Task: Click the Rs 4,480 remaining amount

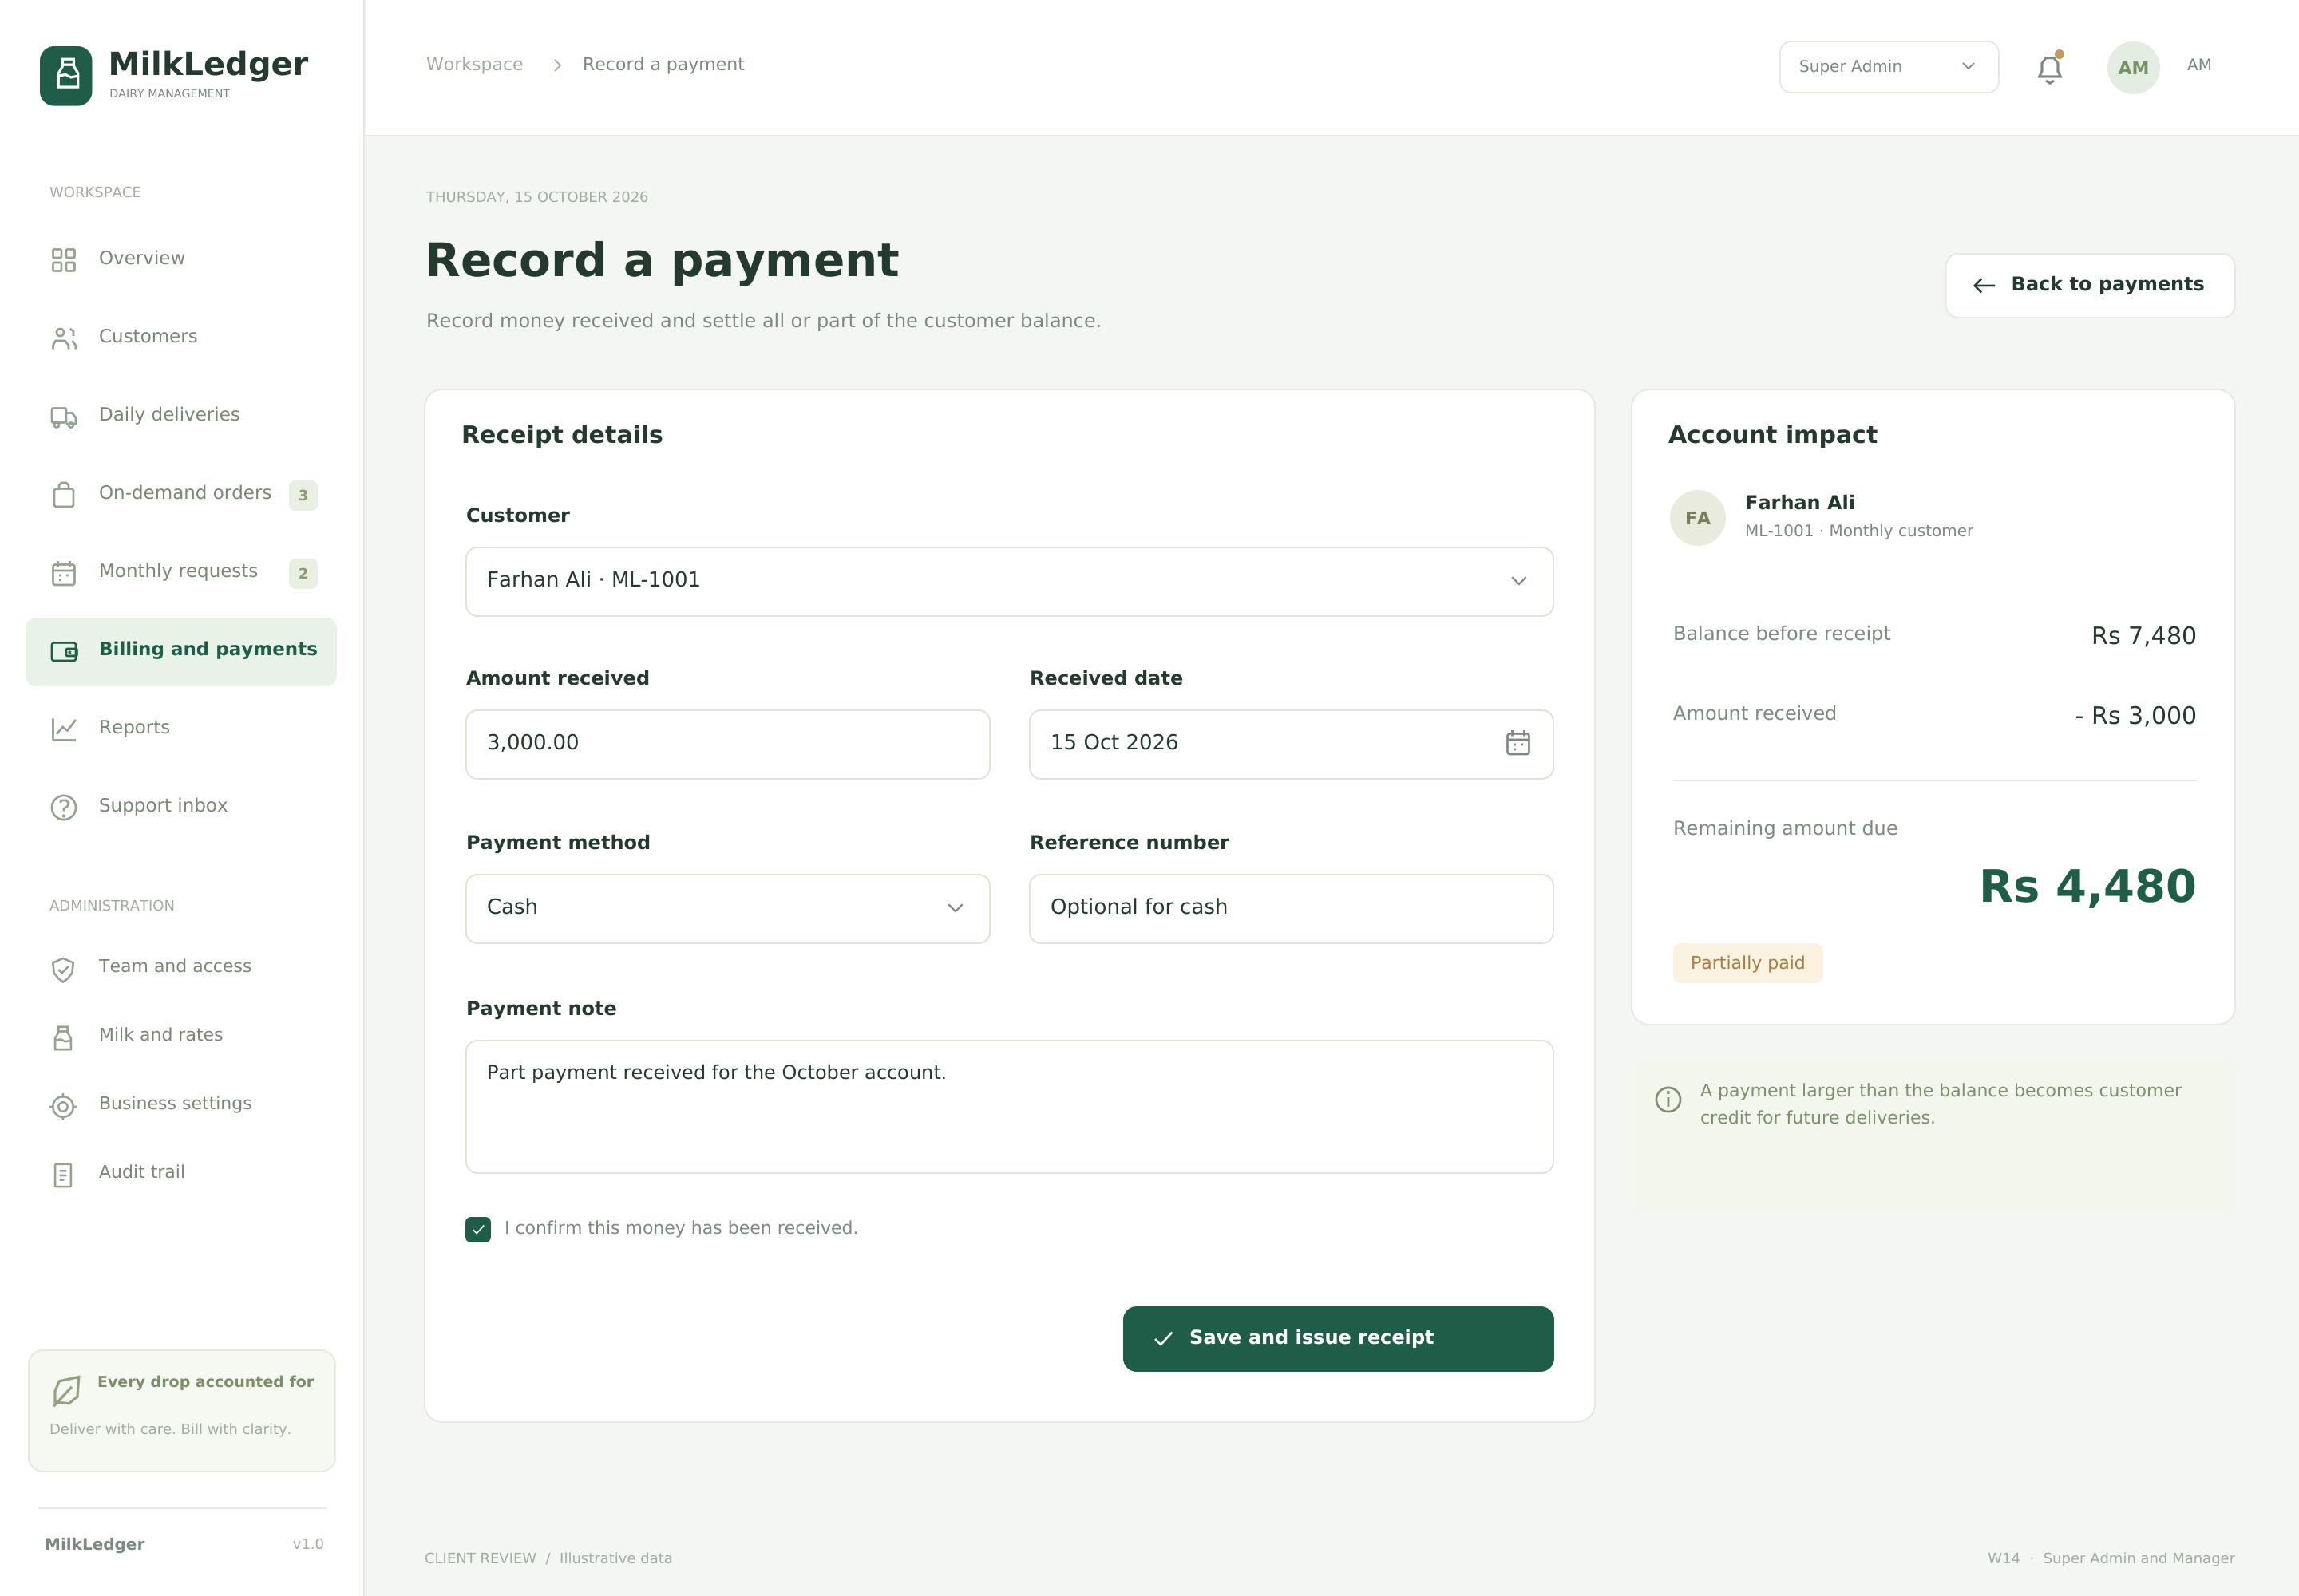Action: click(2088, 886)
